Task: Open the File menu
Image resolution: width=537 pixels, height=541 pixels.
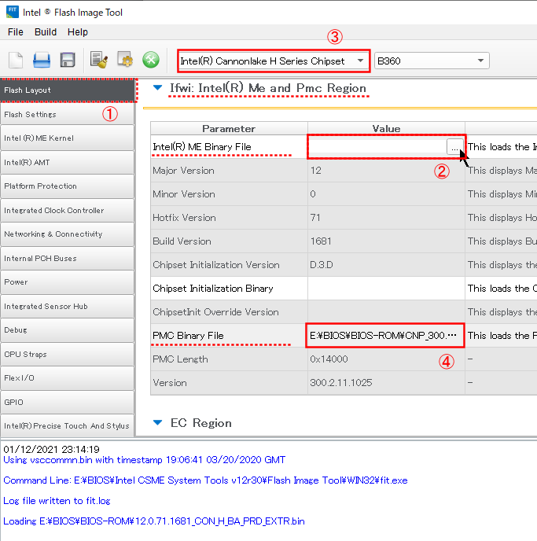Action: tap(16, 32)
